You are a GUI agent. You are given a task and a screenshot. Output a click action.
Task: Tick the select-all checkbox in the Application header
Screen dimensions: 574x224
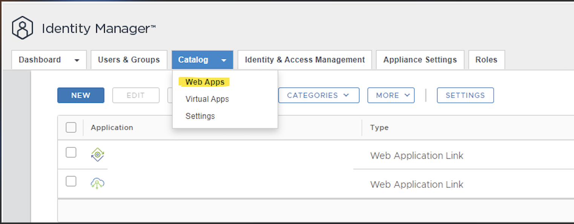tap(71, 127)
